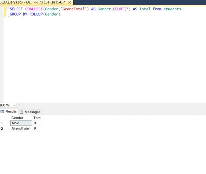
Task: Select row header 1 in results grid
Action: [x=5, y=123]
